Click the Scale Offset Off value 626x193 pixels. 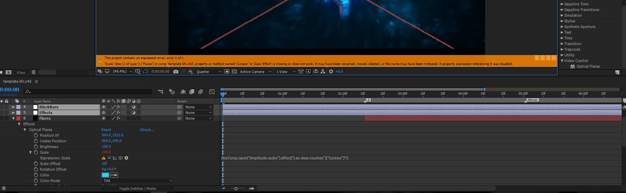104,164
